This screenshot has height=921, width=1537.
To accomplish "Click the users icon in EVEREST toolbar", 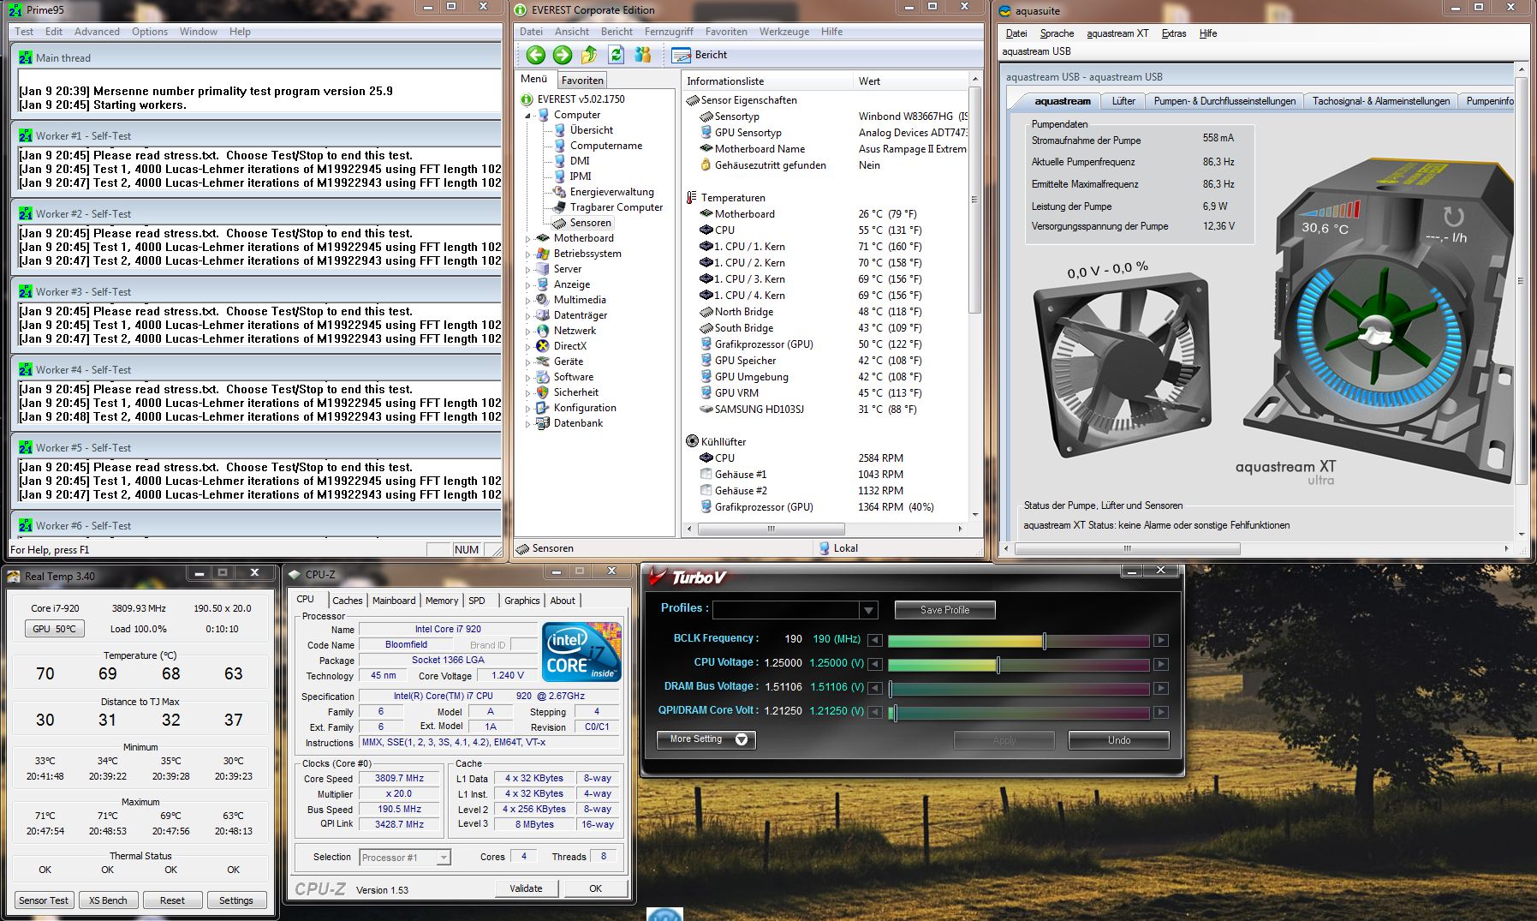I will [643, 55].
